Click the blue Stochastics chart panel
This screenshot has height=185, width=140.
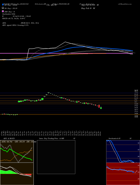[123, 151]
